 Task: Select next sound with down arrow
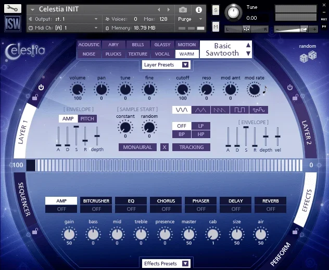[248, 53]
